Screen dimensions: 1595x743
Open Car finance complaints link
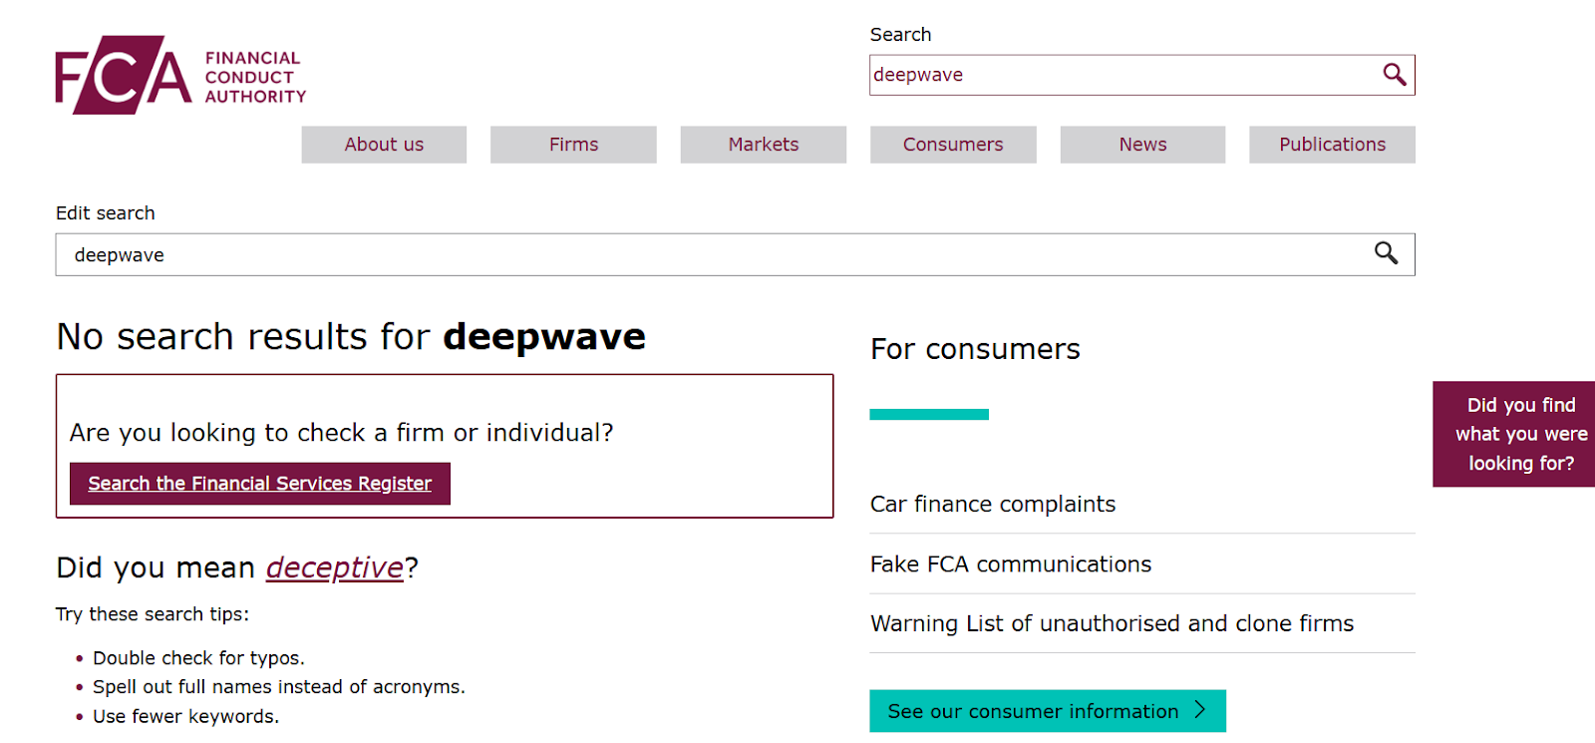coord(992,504)
